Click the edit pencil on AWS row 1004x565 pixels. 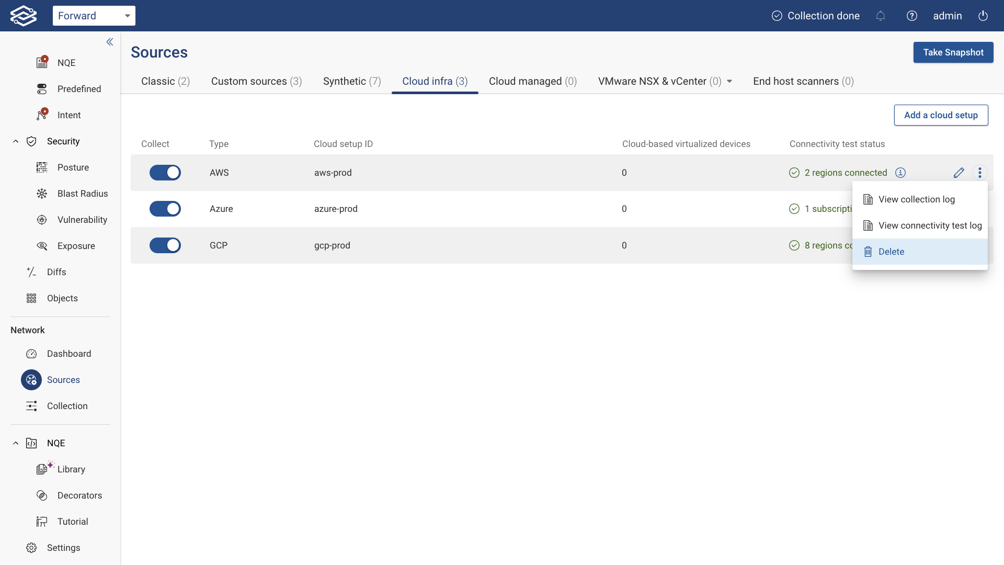[959, 173]
